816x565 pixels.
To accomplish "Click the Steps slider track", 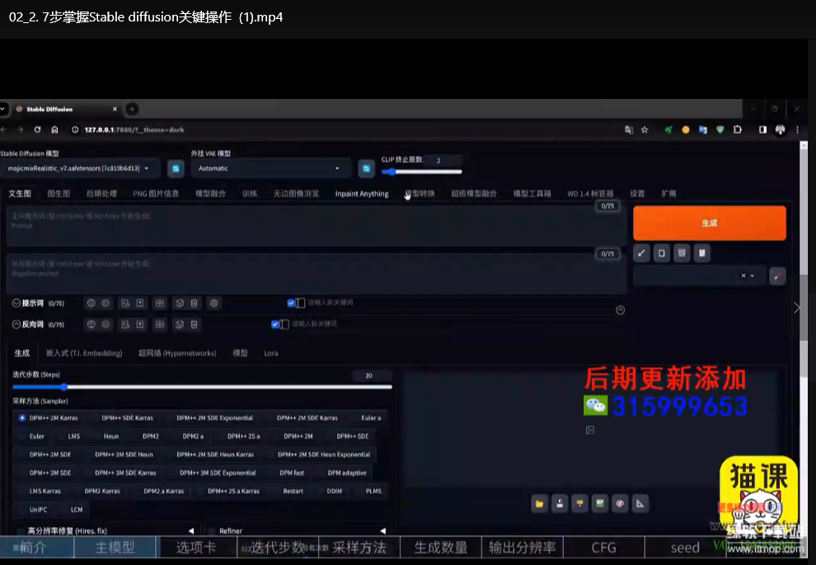I will (x=202, y=387).
